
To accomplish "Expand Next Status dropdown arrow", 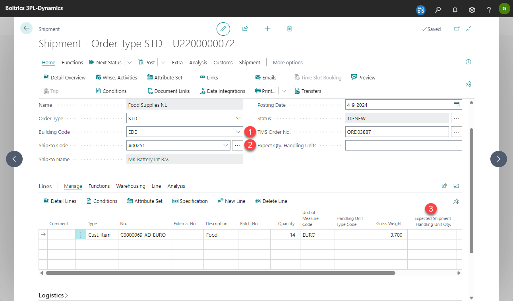I will pos(130,62).
